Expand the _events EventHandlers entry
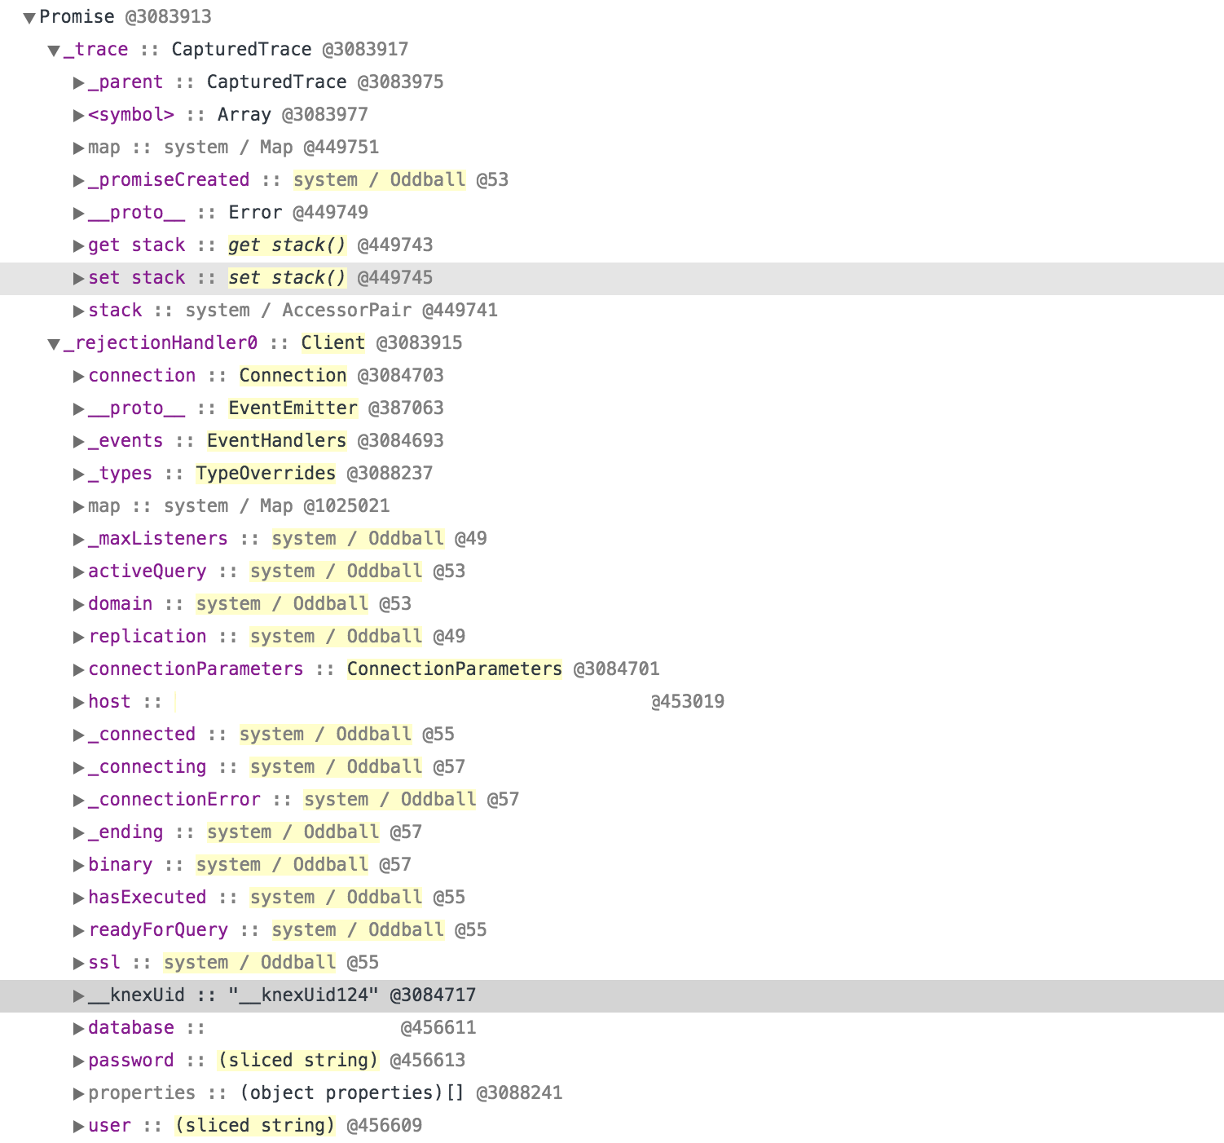 (x=77, y=440)
